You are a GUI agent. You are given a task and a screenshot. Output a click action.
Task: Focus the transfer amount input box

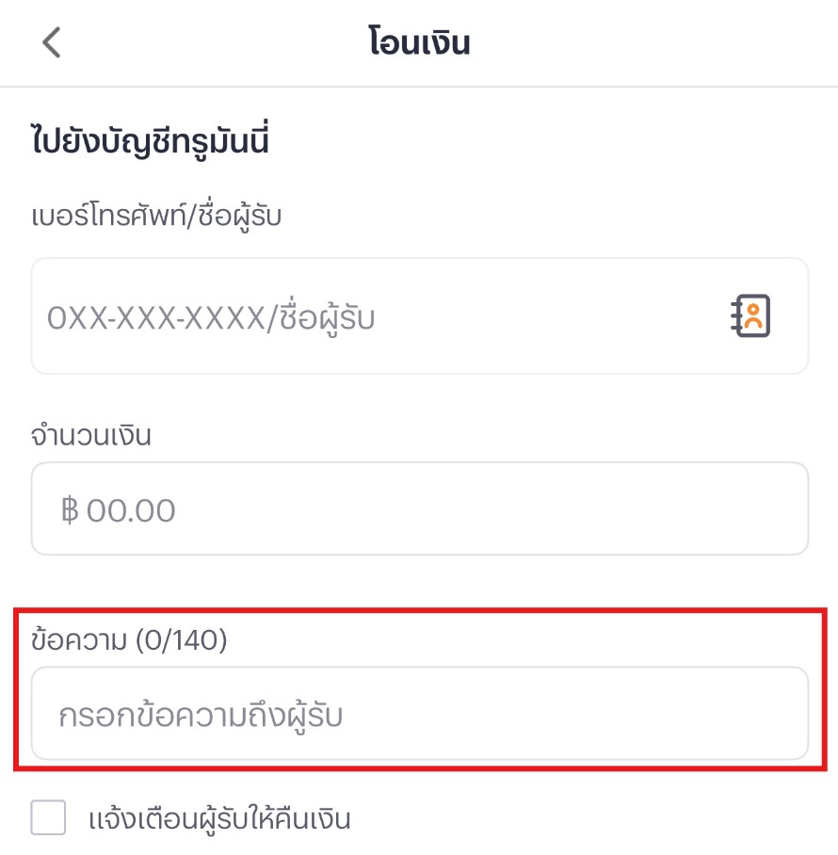click(419, 508)
